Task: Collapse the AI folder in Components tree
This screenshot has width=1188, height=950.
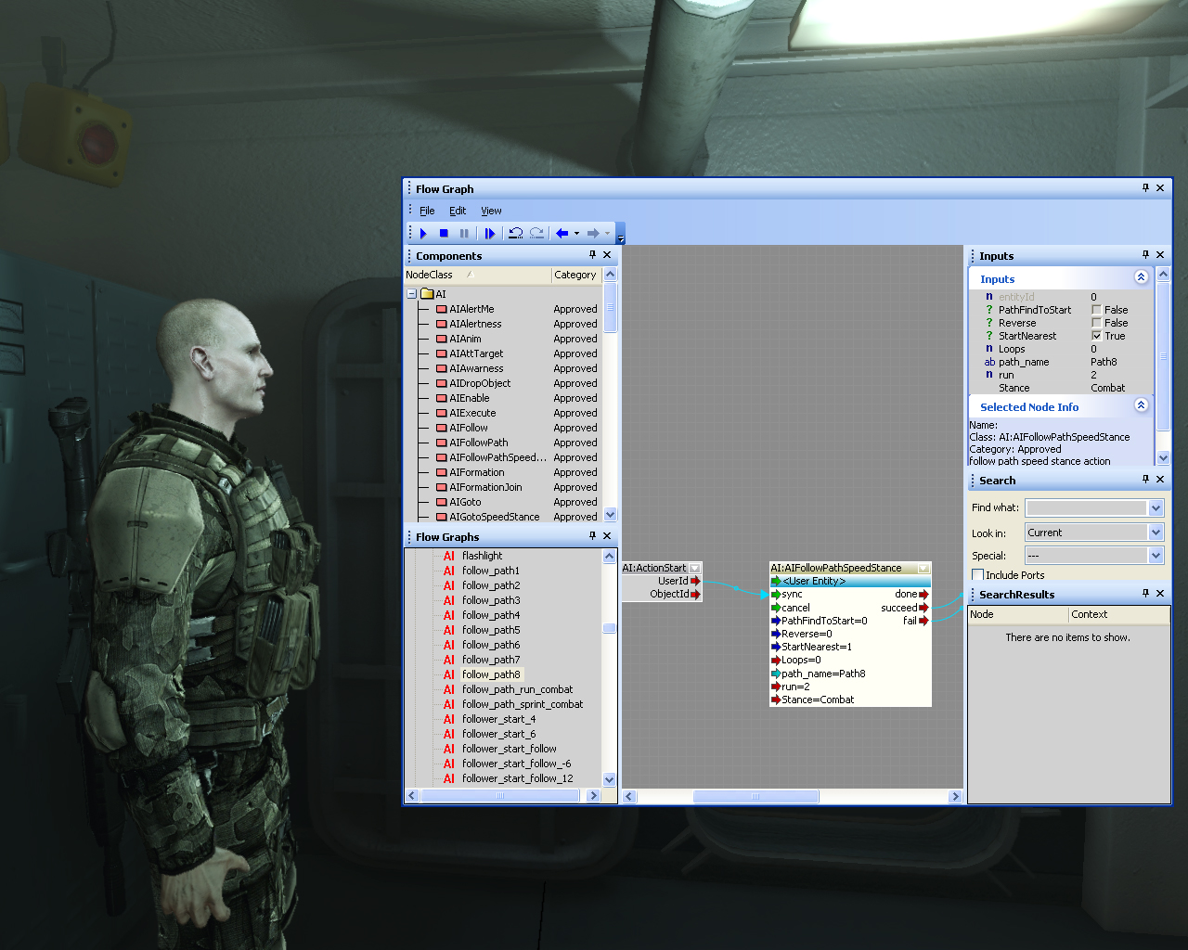Action: [x=411, y=294]
